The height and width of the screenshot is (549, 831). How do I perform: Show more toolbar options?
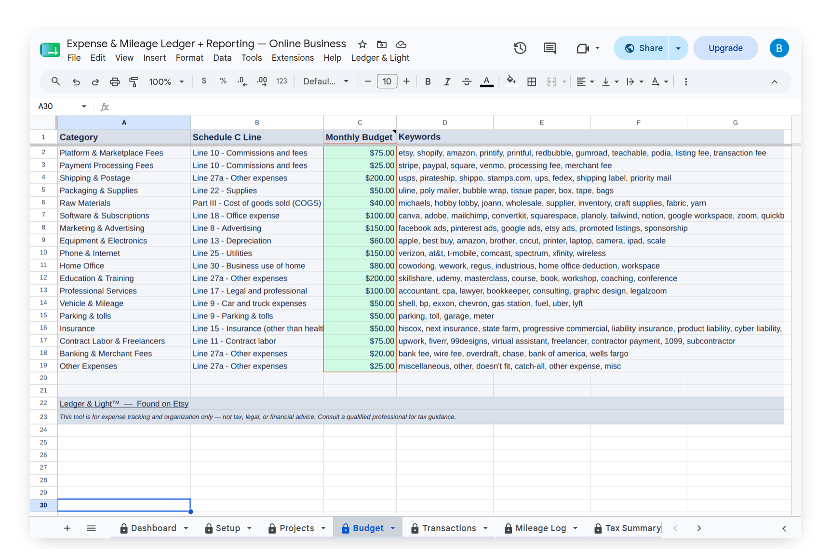(x=686, y=82)
